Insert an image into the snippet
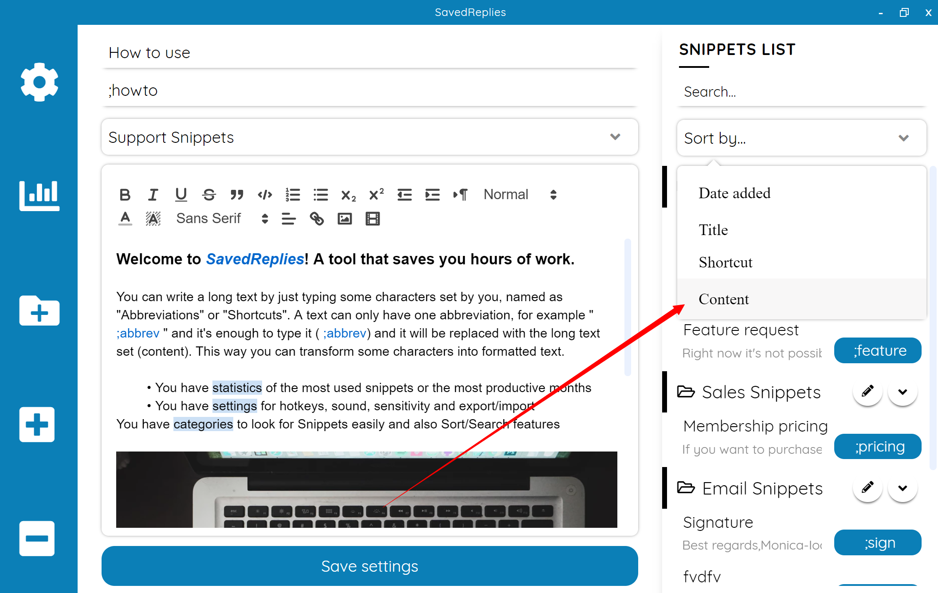 point(345,219)
